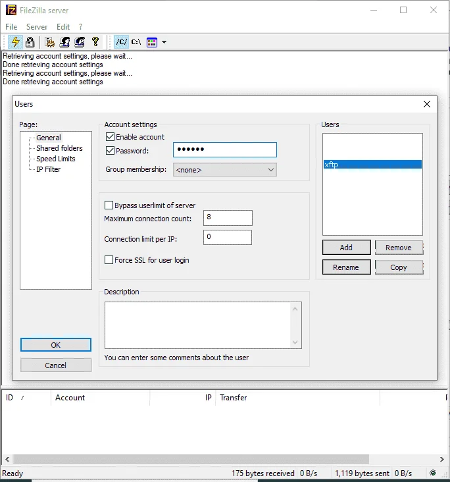This screenshot has width=450, height=482.
Task: Click first 'Done retrieving account settings' log line
Action: [x=53, y=65]
